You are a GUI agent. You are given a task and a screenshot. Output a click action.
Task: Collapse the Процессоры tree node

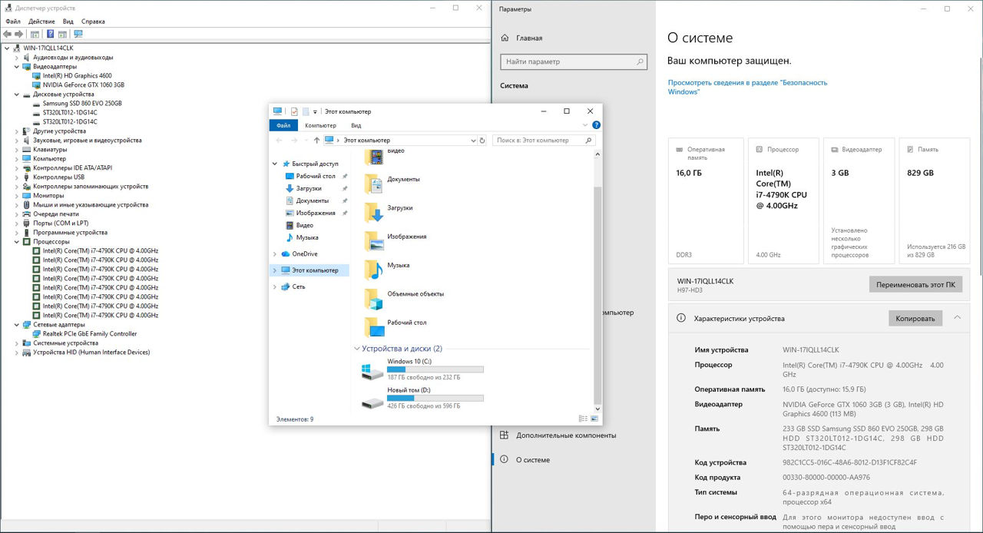(x=18, y=241)
